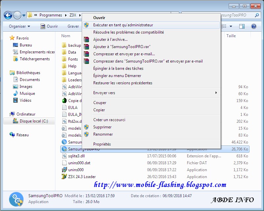
Task: Sort by the Nom column header
Action: pyautogui.click(x=66, y=36)
